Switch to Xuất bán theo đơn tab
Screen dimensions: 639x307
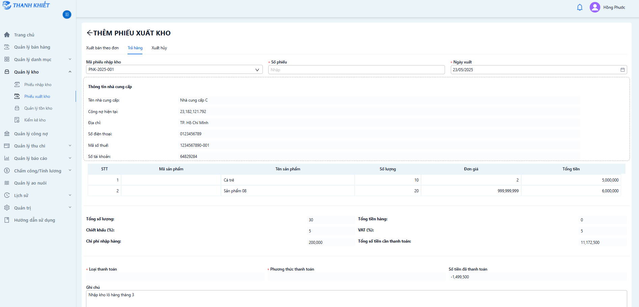[x=102, y=48]
